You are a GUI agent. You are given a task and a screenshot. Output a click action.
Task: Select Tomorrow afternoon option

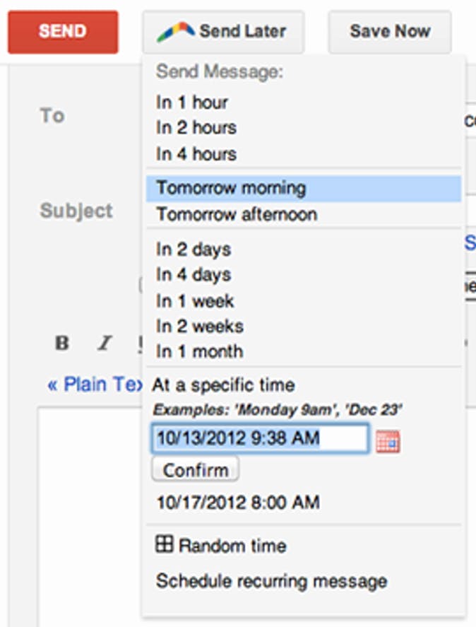pos(237,214)
